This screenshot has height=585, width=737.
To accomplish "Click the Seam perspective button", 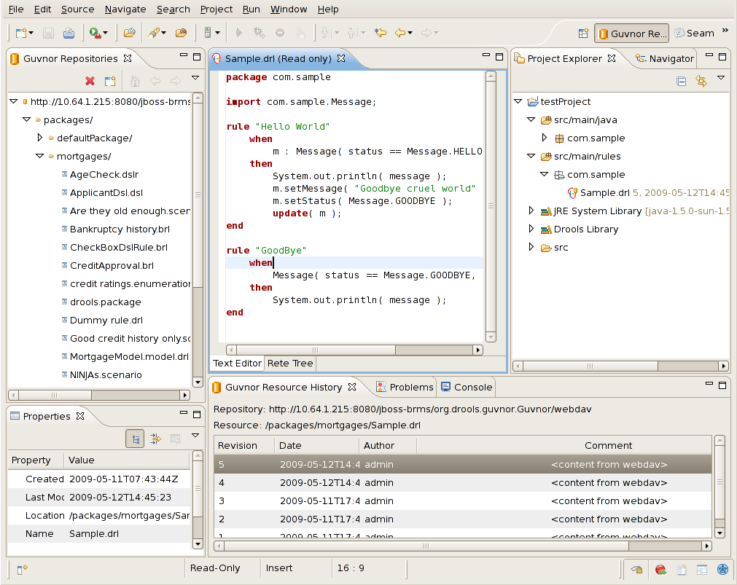I will (694, 33).
